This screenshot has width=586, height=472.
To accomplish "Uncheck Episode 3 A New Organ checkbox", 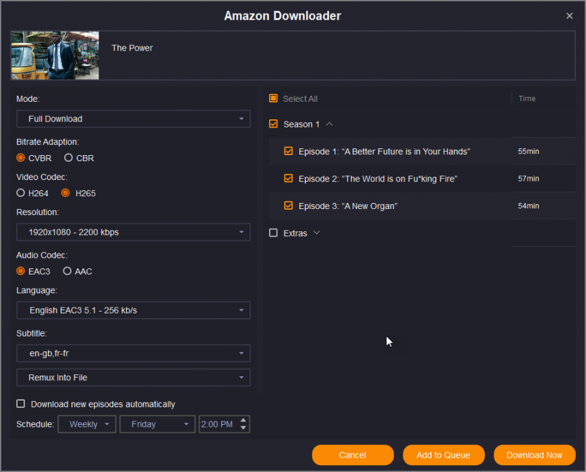I will 288,206.
